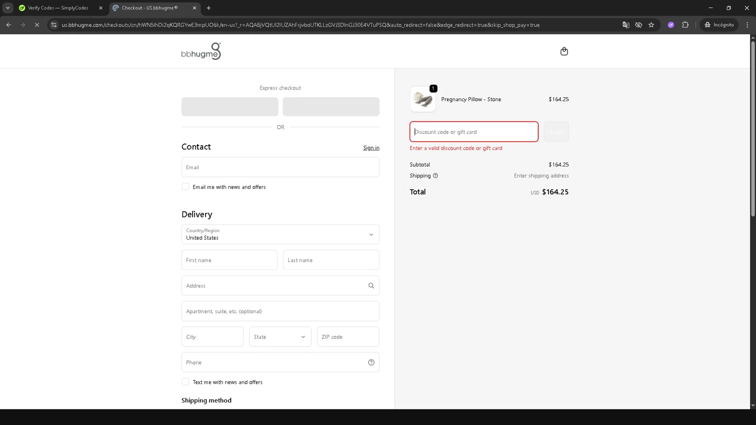Open the translate page icon
This screenshot has width=756, height=425.
point(626,25)
